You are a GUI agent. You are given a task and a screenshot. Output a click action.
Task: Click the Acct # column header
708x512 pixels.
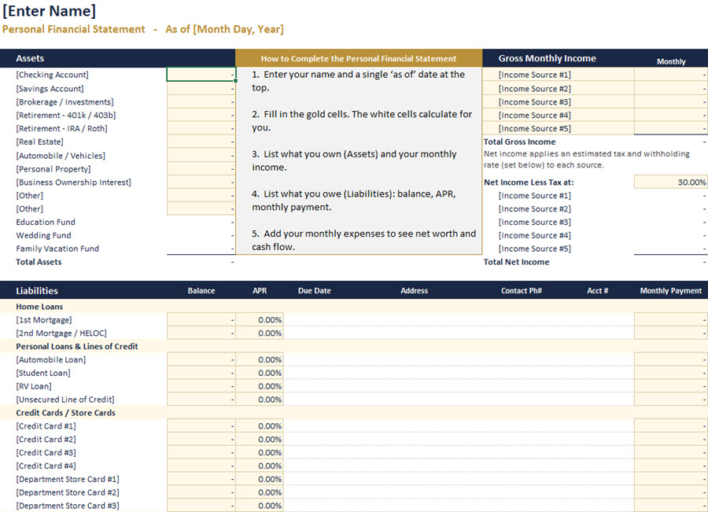[x=597, y=290]
